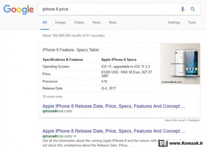Click the Specifications & Features column header
Image resolution: width=207 pixels, height=149 pixels.
point(63,60)
